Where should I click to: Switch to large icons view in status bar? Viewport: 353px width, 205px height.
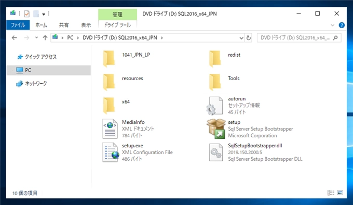[340, 193]
